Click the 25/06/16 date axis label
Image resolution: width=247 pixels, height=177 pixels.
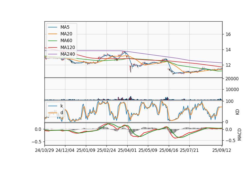[169, 150]
